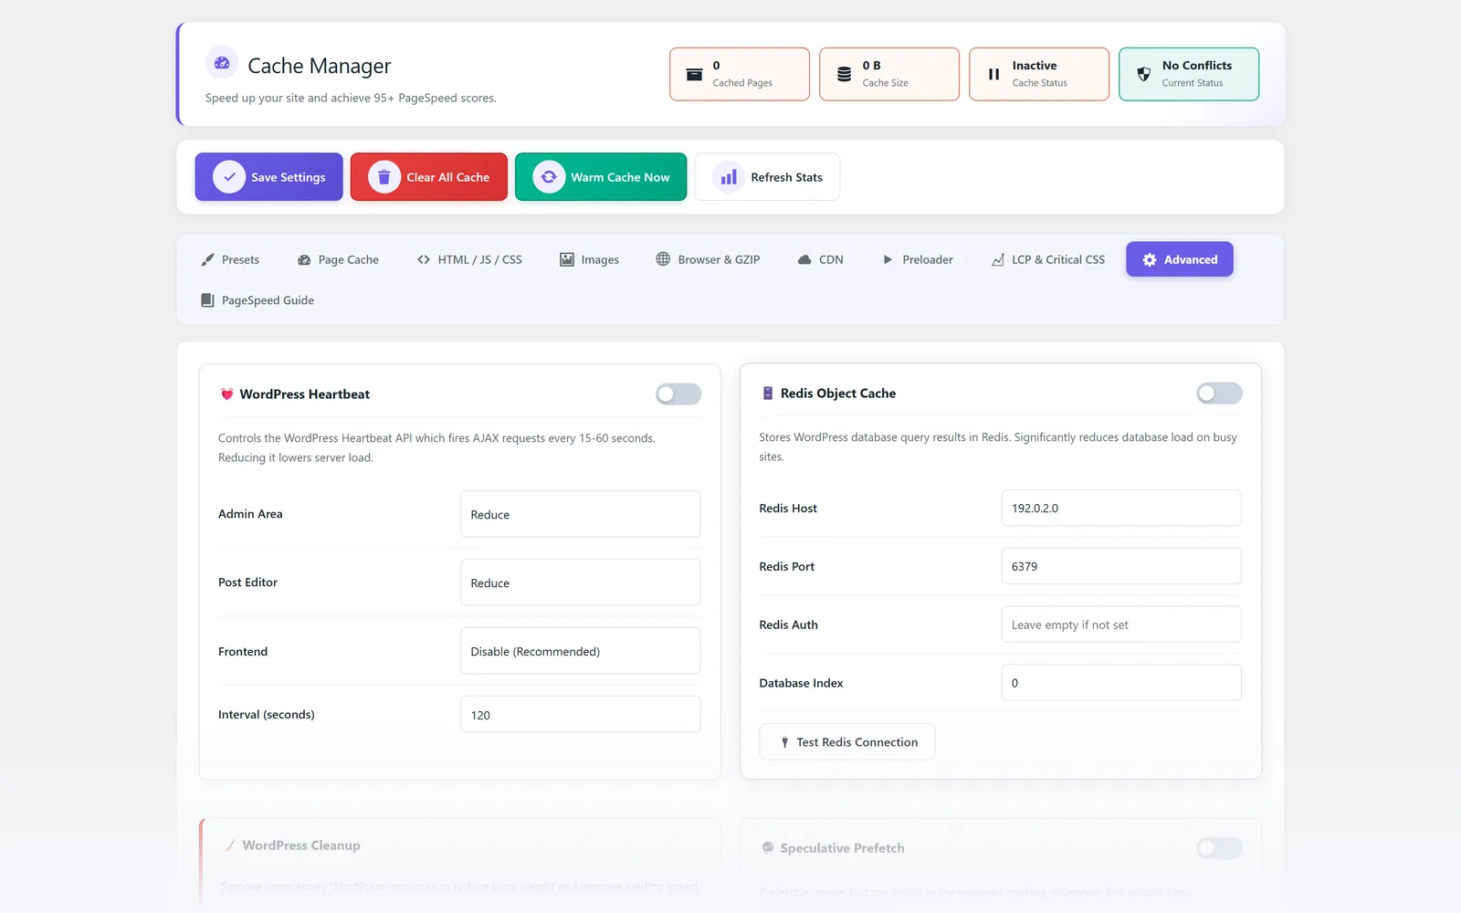Click the Warm Cache Now button
This screenshot has height=913, width=1461.
coord(601,177)
